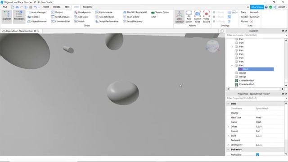This screenshot has width=288, height=162.
Task: Click the Filter Properties search field
Action: 256,98
